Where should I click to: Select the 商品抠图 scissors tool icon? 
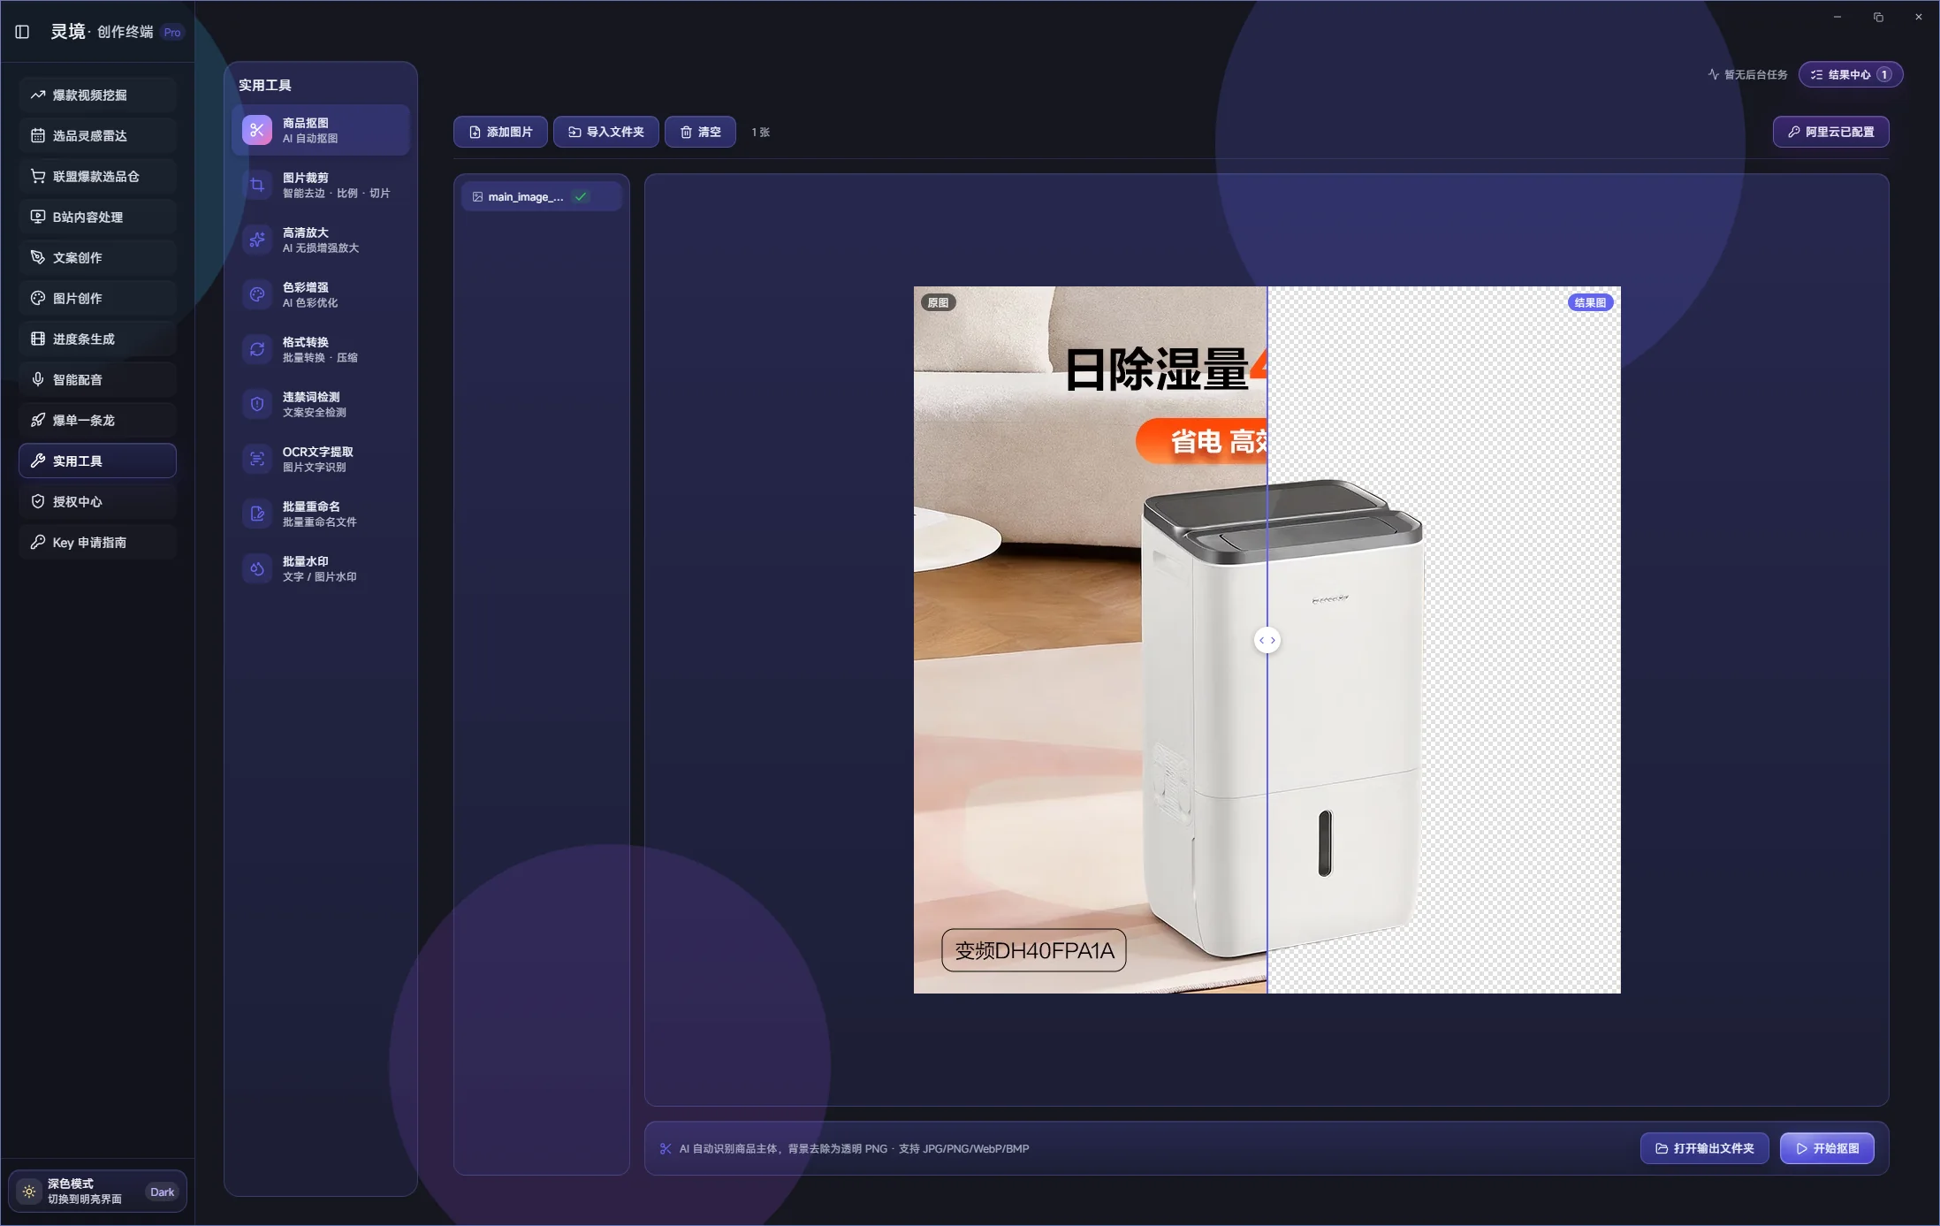click(257, 130)
